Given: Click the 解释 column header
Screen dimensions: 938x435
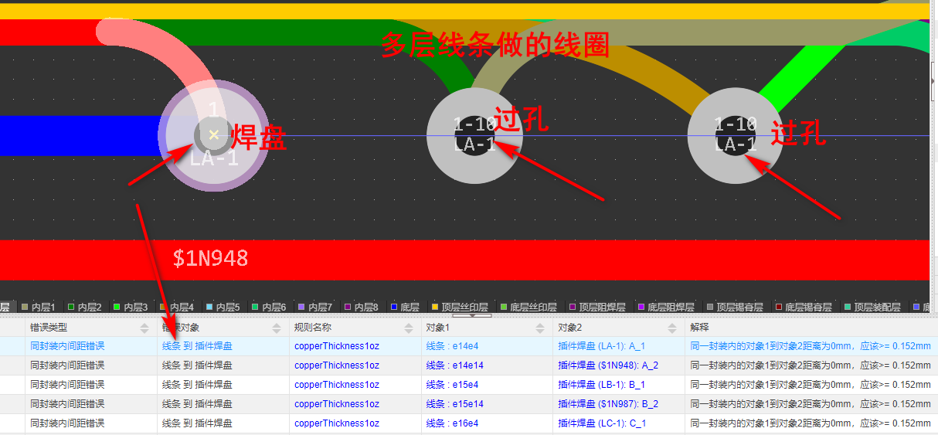Looking at the screenshot, I should click(x=700, y=328).
